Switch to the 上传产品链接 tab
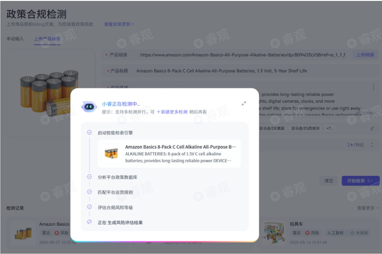382x254 pixels. [x=47, y=39]
